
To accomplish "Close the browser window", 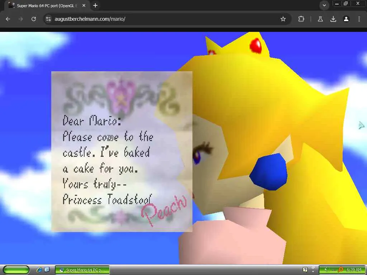I will [x=358, y=4].
